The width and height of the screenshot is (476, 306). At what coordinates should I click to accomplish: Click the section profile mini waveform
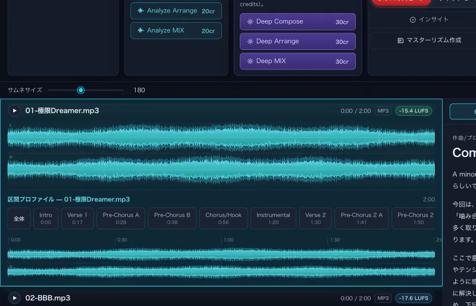[x=221, y=263]
